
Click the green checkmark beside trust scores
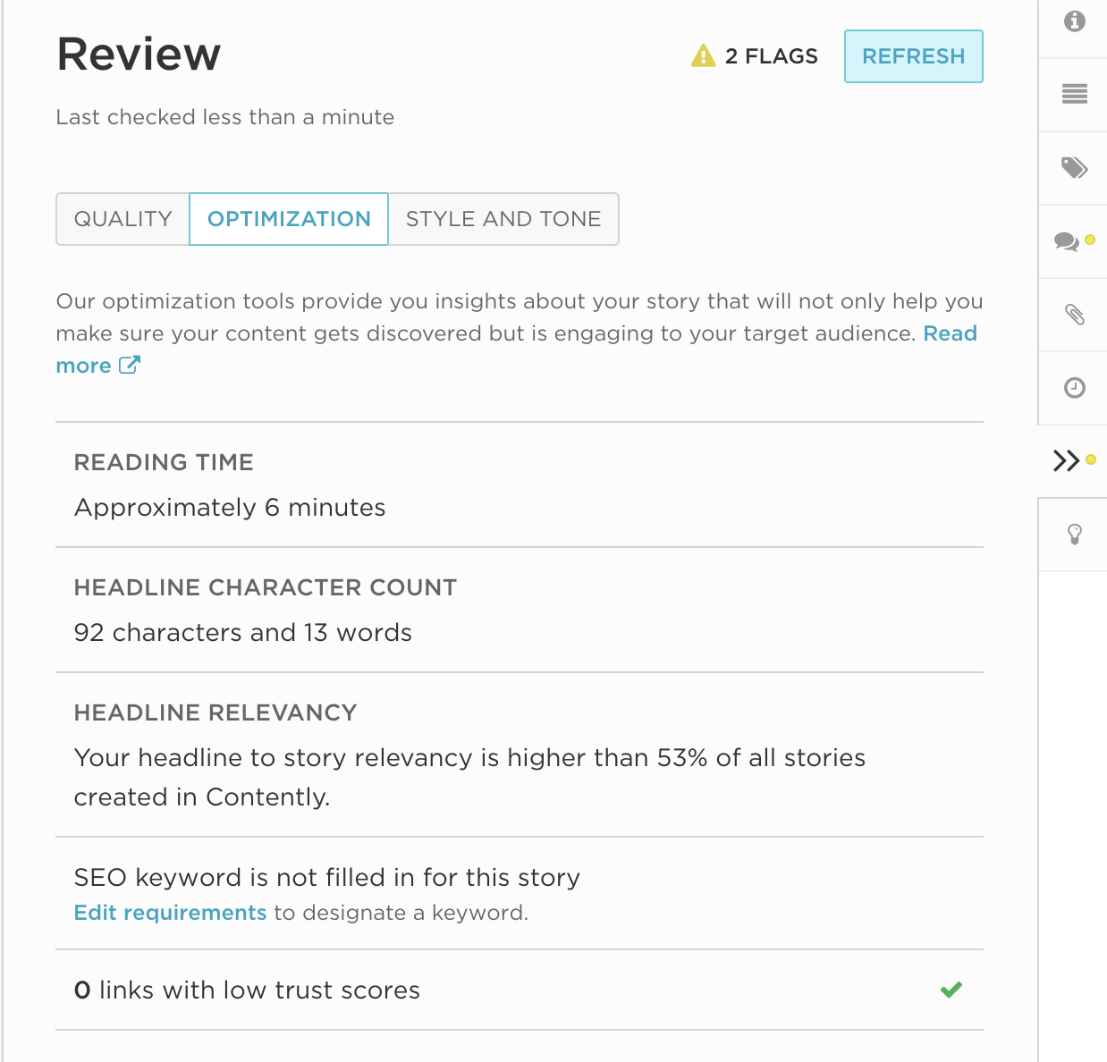pos(951,990)
